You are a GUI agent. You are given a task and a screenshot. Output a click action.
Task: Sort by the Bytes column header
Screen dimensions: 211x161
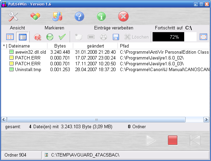(60, 46)
